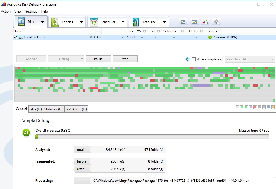Open the Help menu
Viewport: 276px width, 189px height.
click(x=44, y=11)
